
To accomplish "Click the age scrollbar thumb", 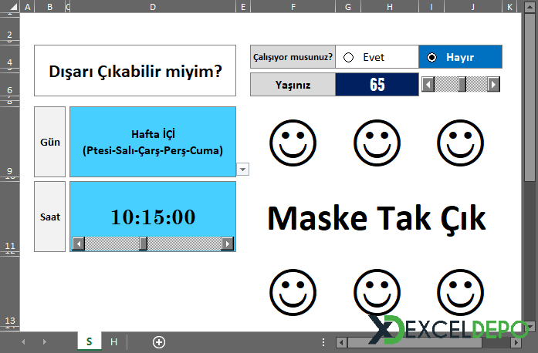I will 462,84.
